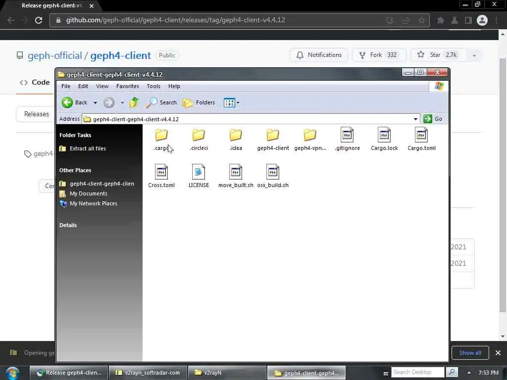Switch to v2rayN taskbar window
507x380 pixels.
(x=227, y=373)
